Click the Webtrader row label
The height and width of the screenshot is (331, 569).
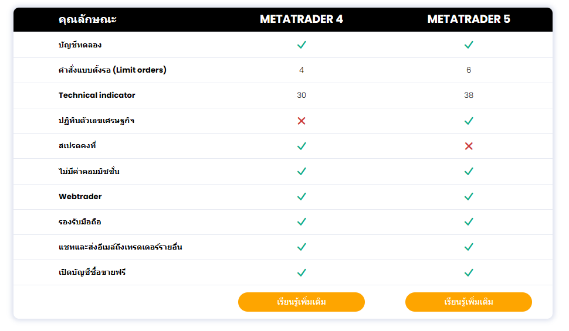[x=80, y=196]
